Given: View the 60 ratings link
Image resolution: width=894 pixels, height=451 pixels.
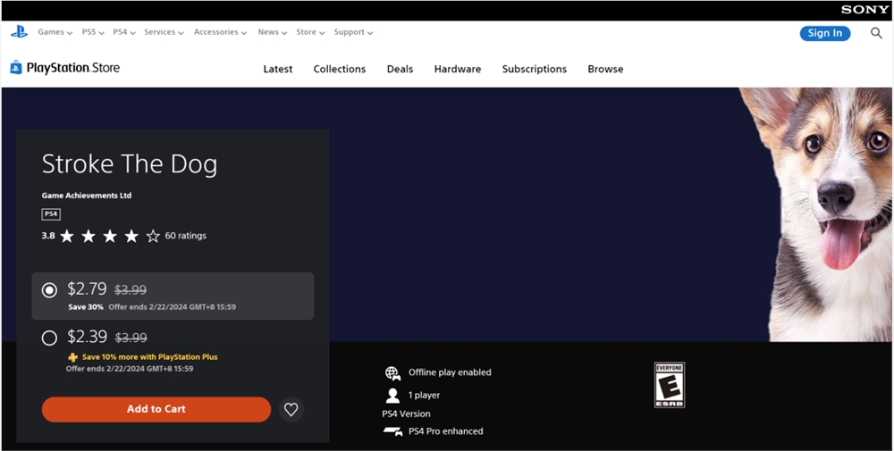Looking at the screenshot, I should click(185, 236).
